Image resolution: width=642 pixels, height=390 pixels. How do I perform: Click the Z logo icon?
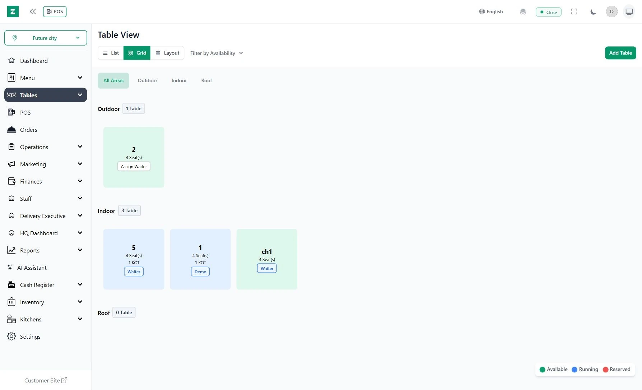pyautogui.click(x=13, y=11)
